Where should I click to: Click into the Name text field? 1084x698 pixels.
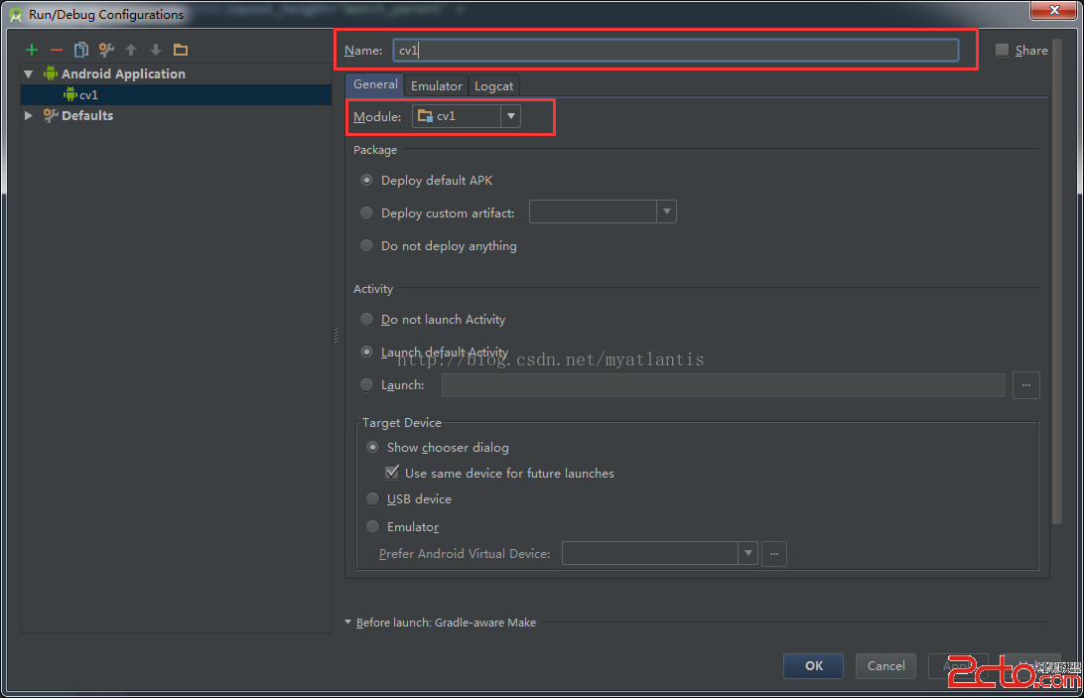(x=675, y=50)
